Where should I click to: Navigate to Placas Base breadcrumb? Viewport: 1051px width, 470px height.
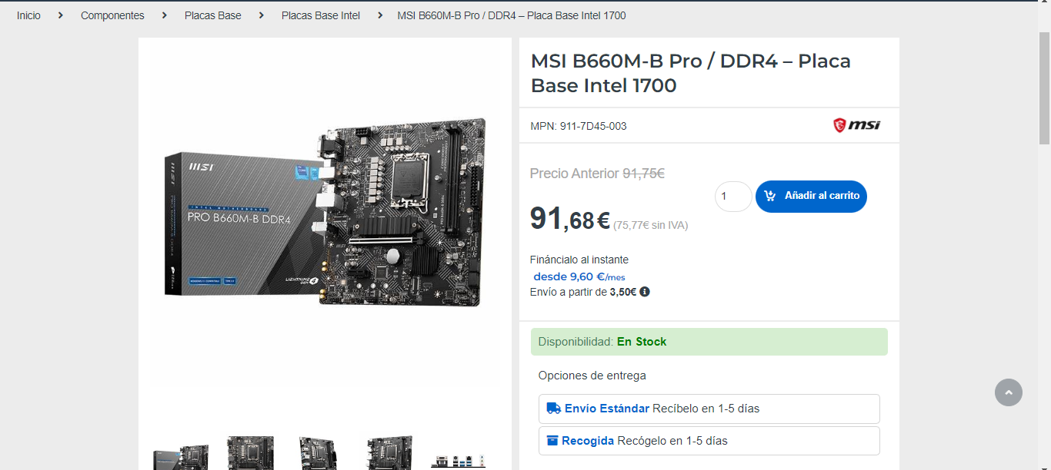[x=213, y=15]
